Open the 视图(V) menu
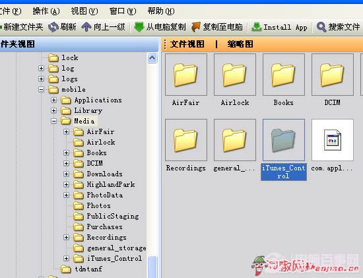The width and height of the screenshot is (363, 278). pos(84,11)
